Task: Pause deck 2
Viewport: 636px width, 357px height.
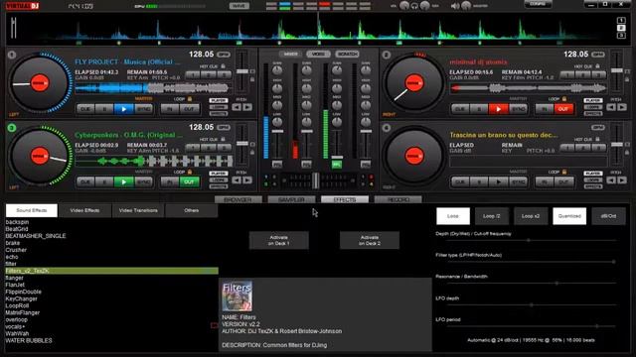Action: [x=479, y=109]
